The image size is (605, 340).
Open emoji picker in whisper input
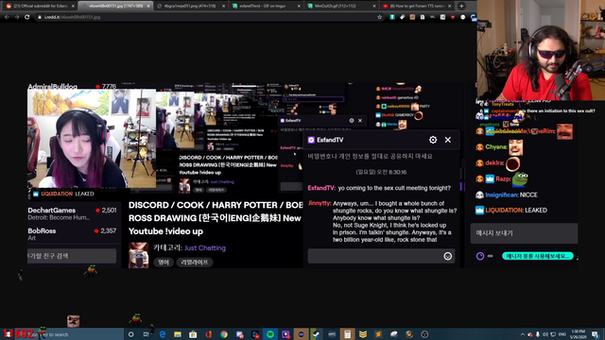[447, 256]
